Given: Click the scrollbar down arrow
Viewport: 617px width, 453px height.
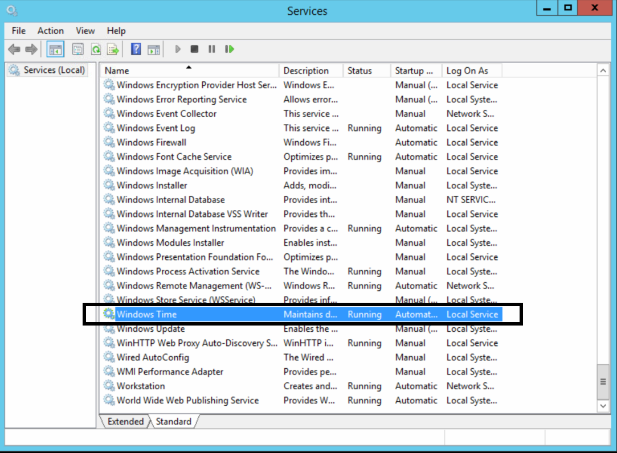Looking at the screenshot, I should click(x=603, y=406).
